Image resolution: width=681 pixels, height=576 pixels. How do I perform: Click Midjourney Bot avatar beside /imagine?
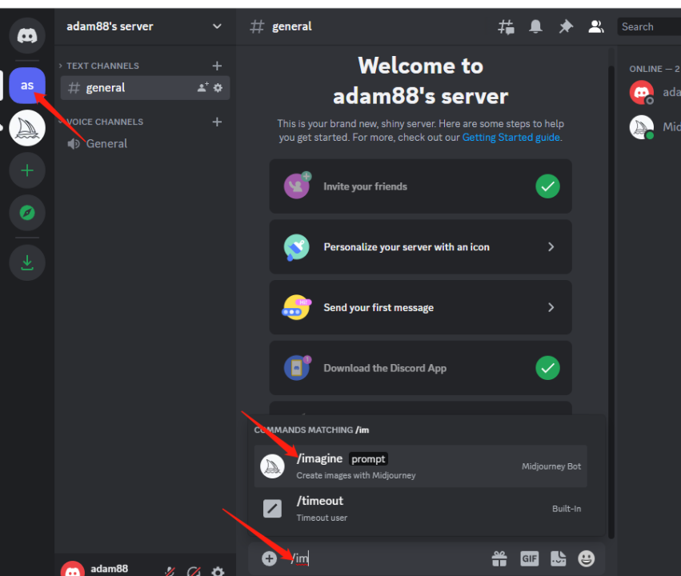click(272, 466)
